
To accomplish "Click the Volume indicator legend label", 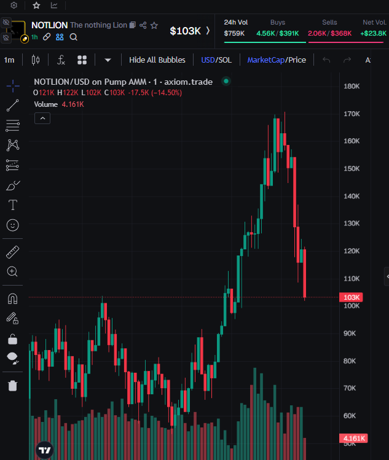I will [46, 104].
